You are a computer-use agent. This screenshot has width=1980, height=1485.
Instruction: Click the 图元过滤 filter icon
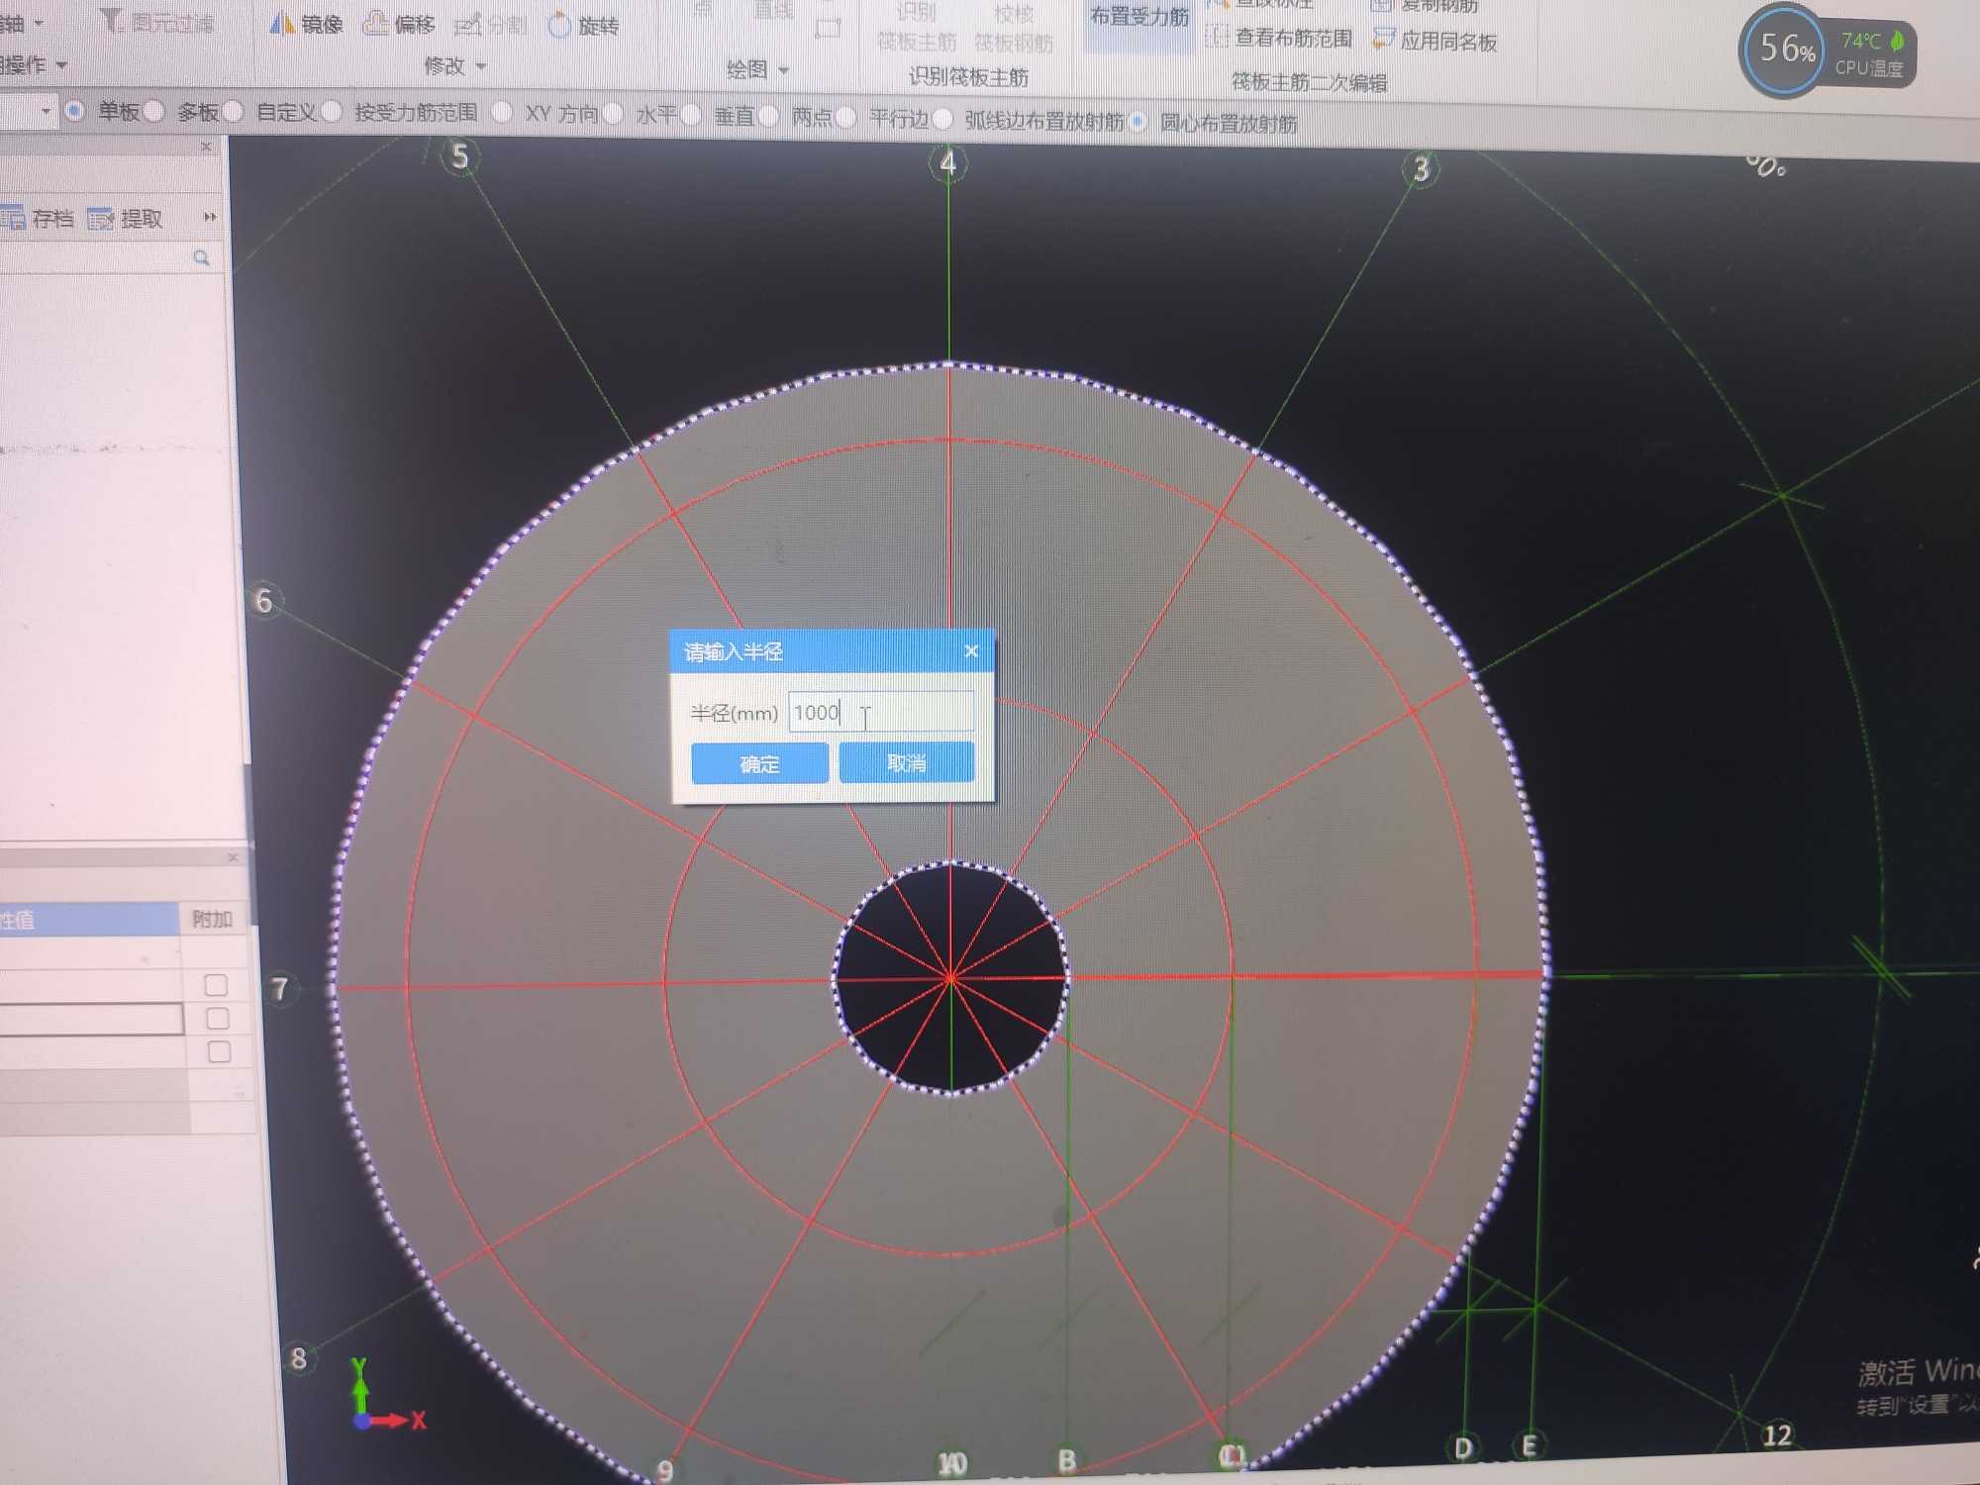click(112, 20)
